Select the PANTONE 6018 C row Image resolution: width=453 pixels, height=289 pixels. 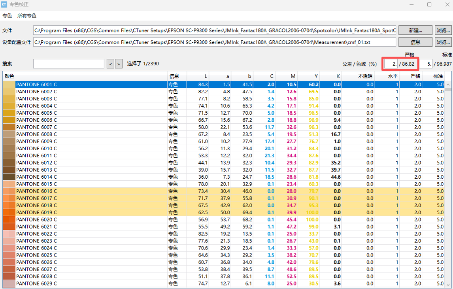point(223,205)
